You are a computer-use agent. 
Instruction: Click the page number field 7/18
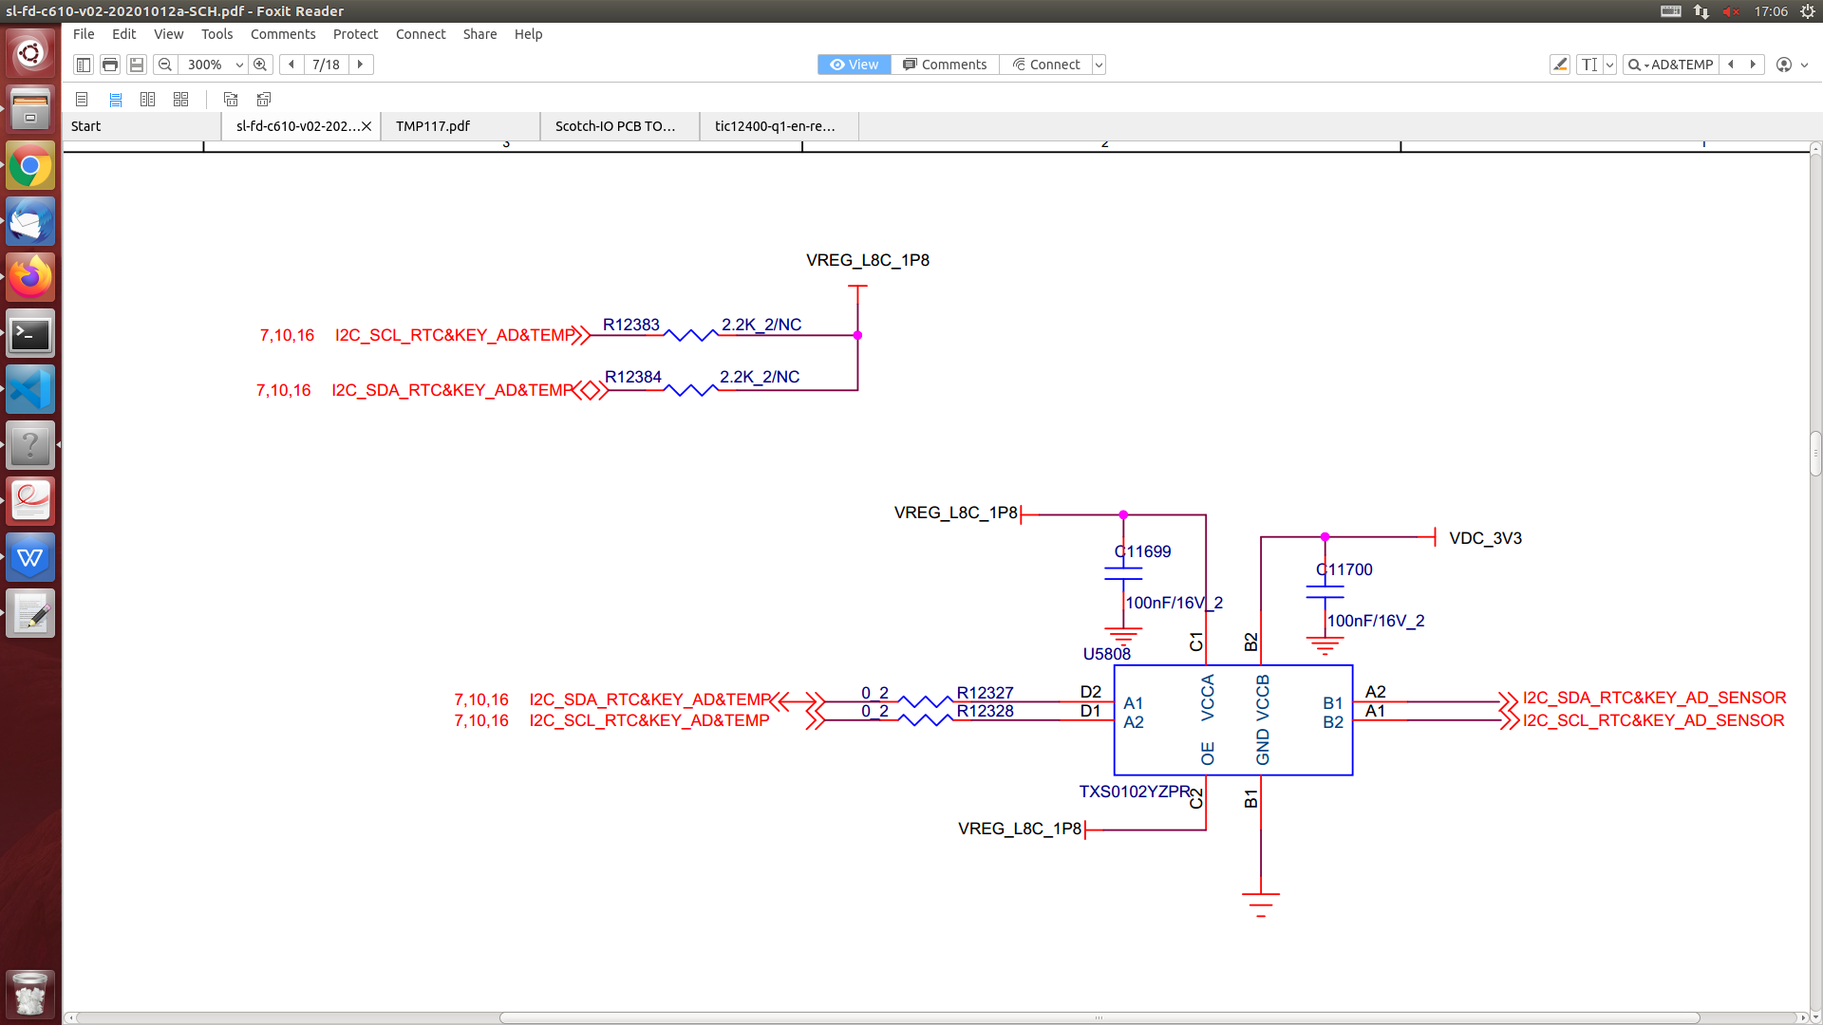(326, 65)
